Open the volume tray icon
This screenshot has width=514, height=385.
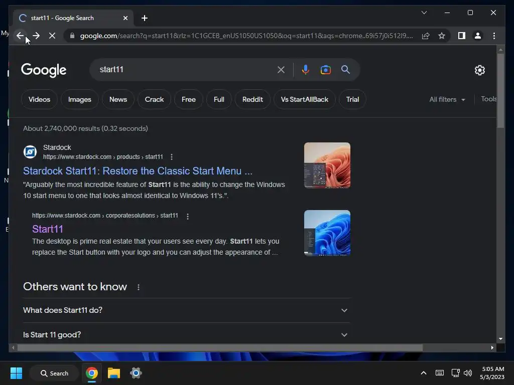[x=468, y=373]
